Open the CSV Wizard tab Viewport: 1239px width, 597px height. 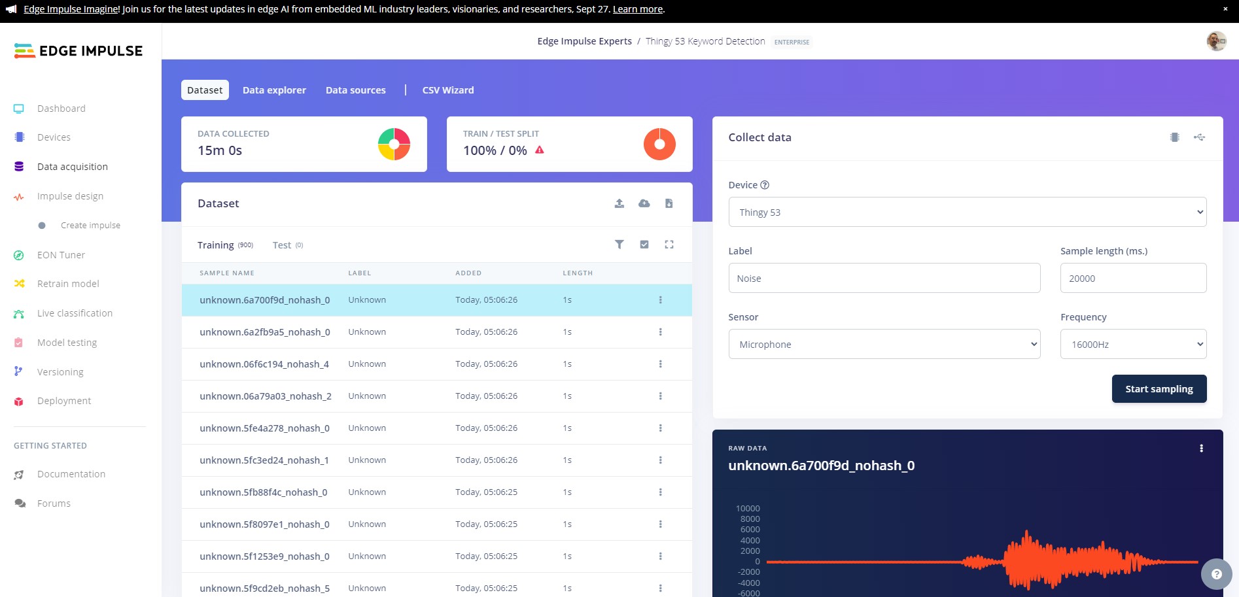coord(448,90)
